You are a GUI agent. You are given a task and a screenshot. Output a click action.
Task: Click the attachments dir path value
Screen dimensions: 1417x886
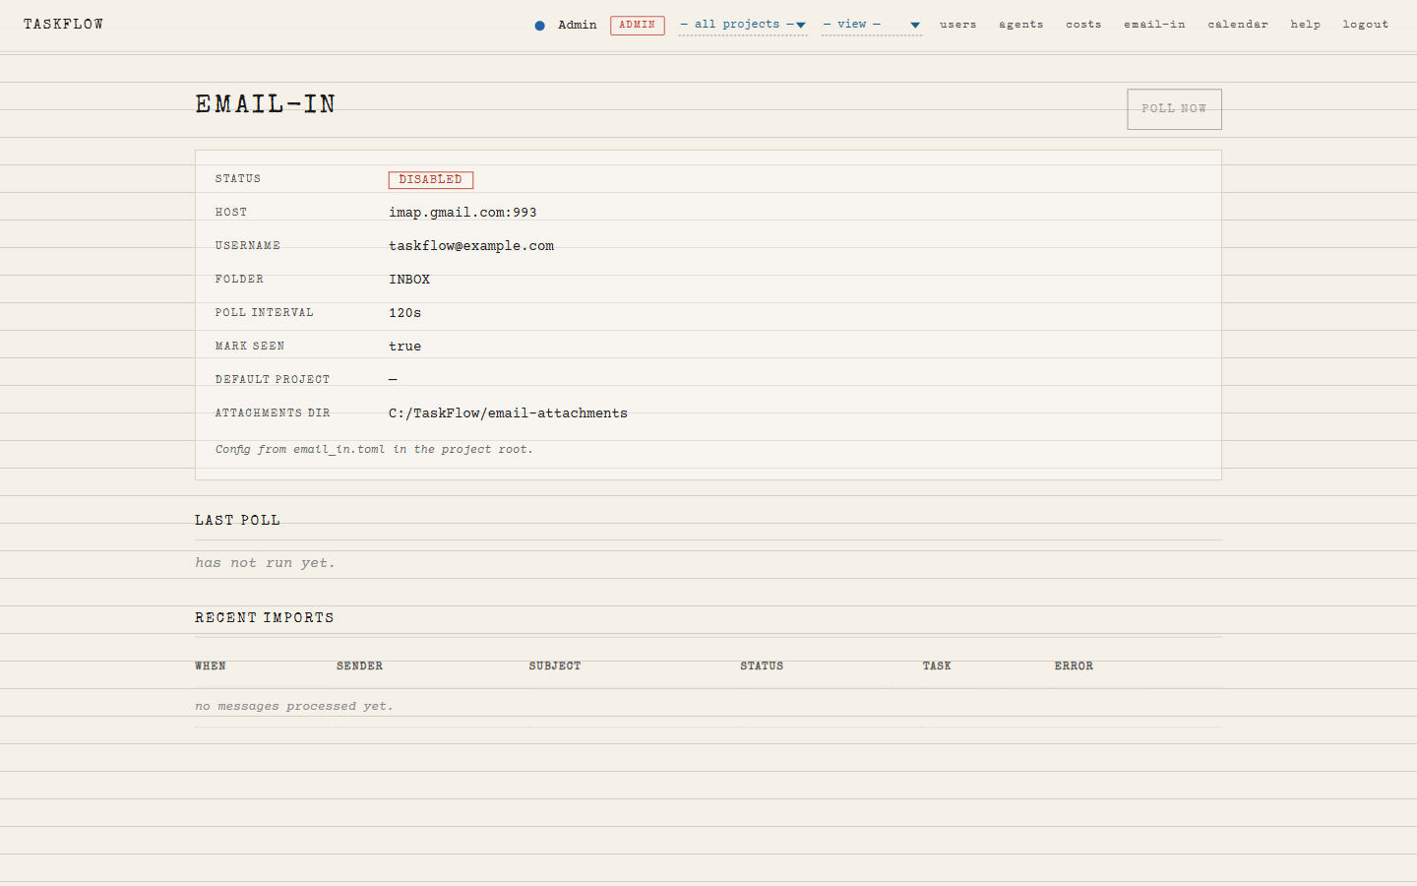[508, 413]
